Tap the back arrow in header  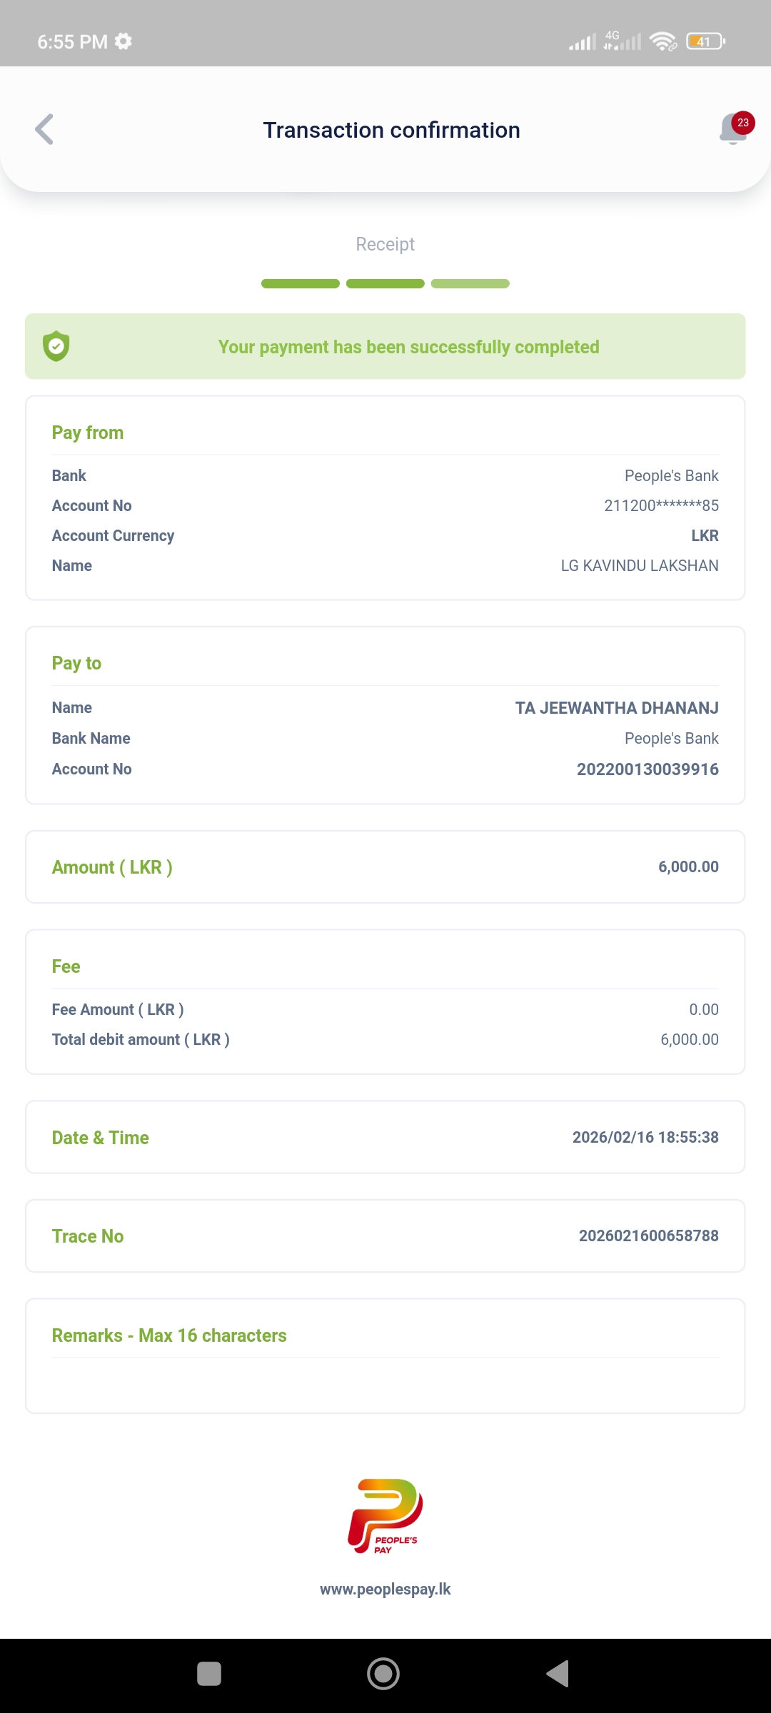[x=44, y=130]
